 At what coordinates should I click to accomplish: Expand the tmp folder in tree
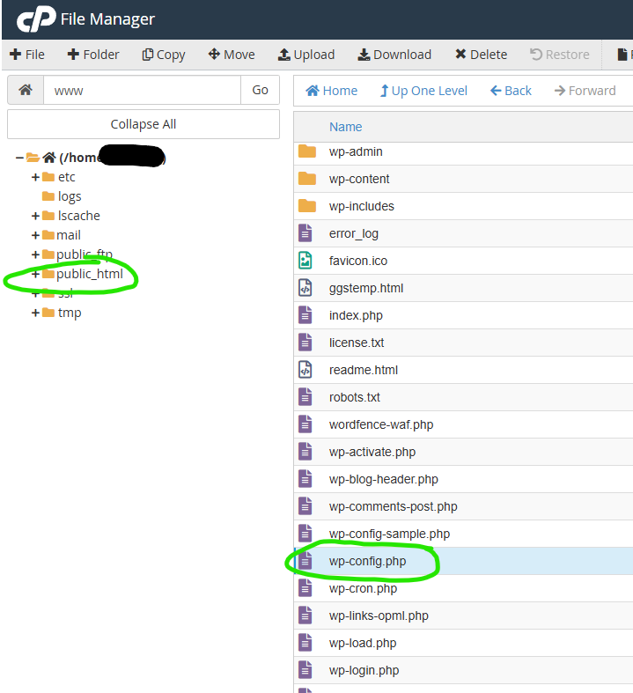(x=35, y=313)
